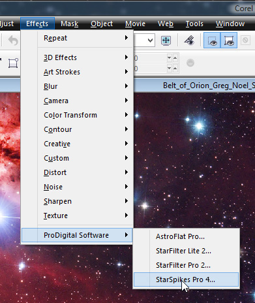Click the lower value input field
This screenshot has width=255, height=303.
(149, 69)
